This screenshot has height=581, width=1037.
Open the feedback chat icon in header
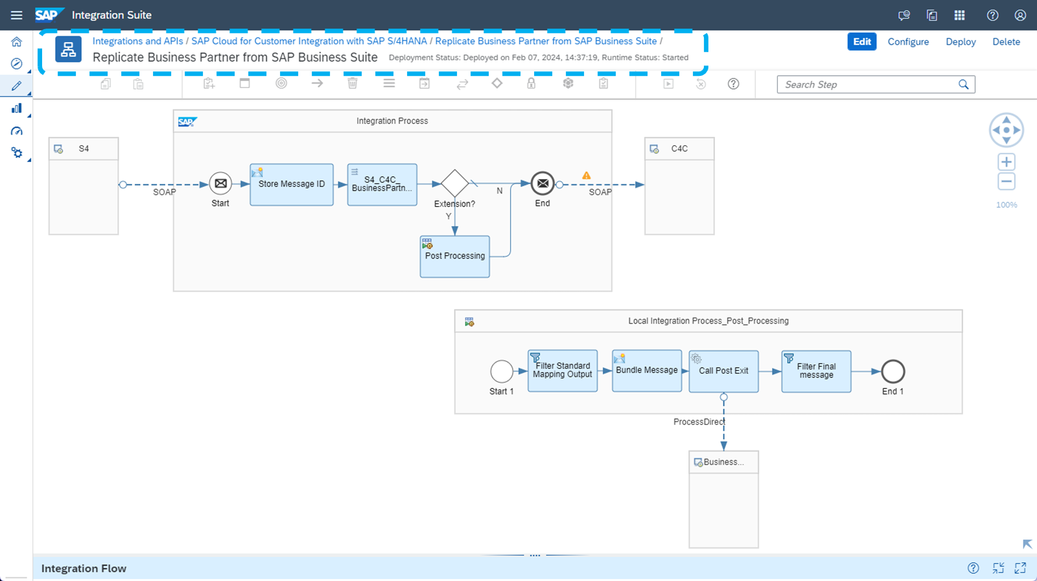[904, 15]
